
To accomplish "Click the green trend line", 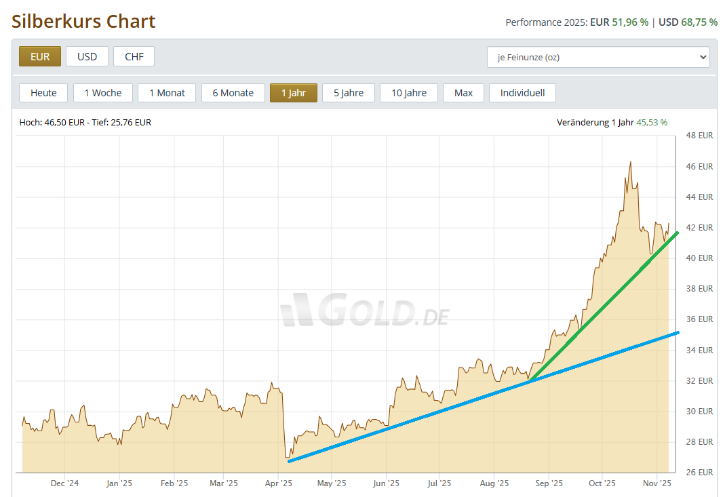I will tap(604, 305).
